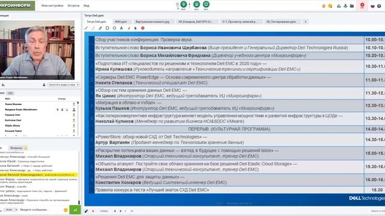Screen dimensions: 385x216
Task: Select the pencil drawing tool
Action: coord(100,28)
